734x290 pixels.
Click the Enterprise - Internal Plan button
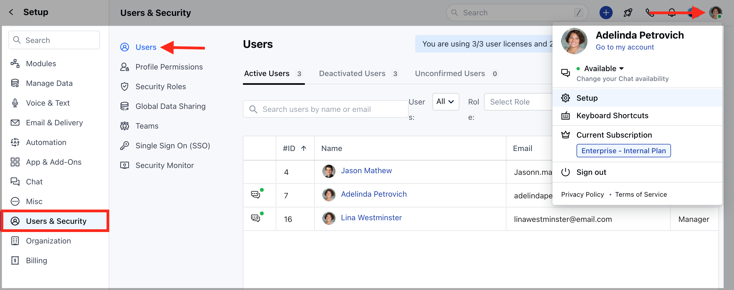tap(623, 151)
